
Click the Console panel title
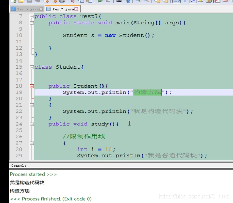[19, 166]
